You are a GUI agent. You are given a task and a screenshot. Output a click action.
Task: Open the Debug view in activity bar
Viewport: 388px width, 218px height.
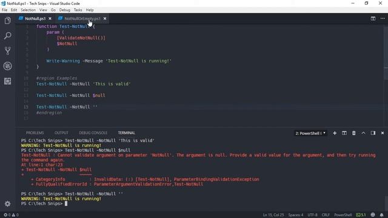point(8,66)
